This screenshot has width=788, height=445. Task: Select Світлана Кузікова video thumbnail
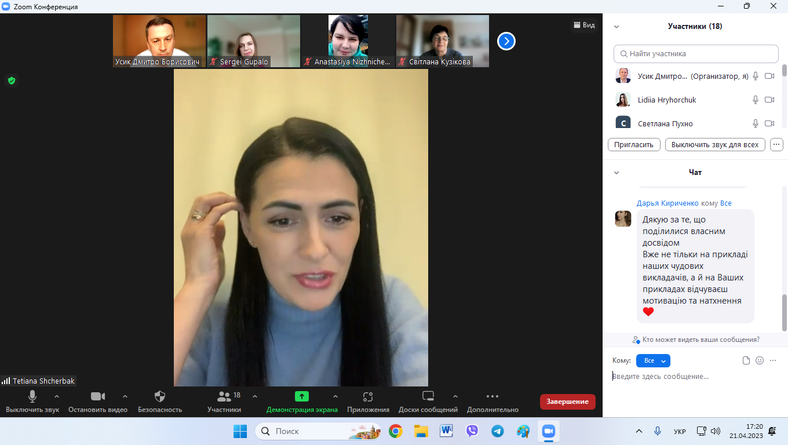point(443,41)
